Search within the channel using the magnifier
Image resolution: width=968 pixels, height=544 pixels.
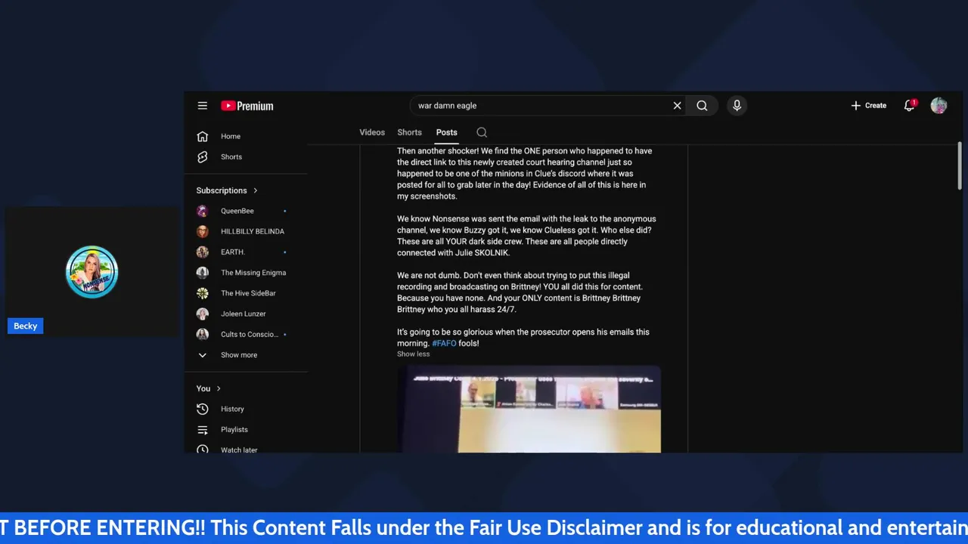pos(482,132)
